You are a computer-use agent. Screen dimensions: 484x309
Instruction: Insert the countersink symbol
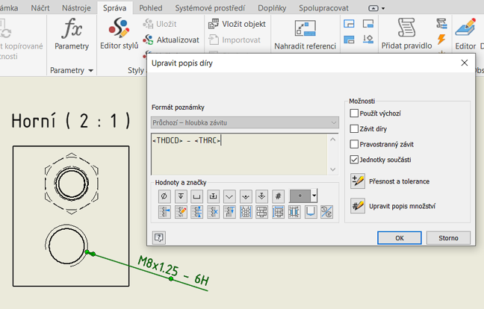[x=229, y=196]
